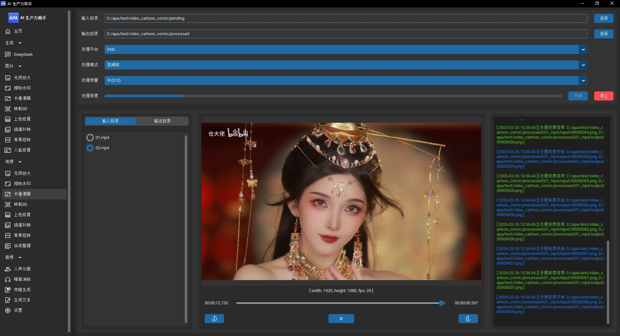Switch to the 输入目录 tab
Image resolution: width=620 pixels, height=336 pixels.
pos(110,121)
